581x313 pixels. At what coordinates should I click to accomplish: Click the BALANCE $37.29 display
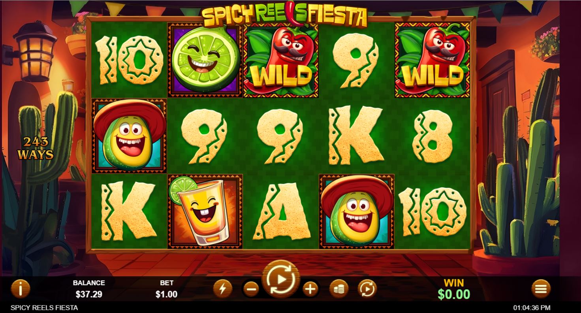(89, 294)
